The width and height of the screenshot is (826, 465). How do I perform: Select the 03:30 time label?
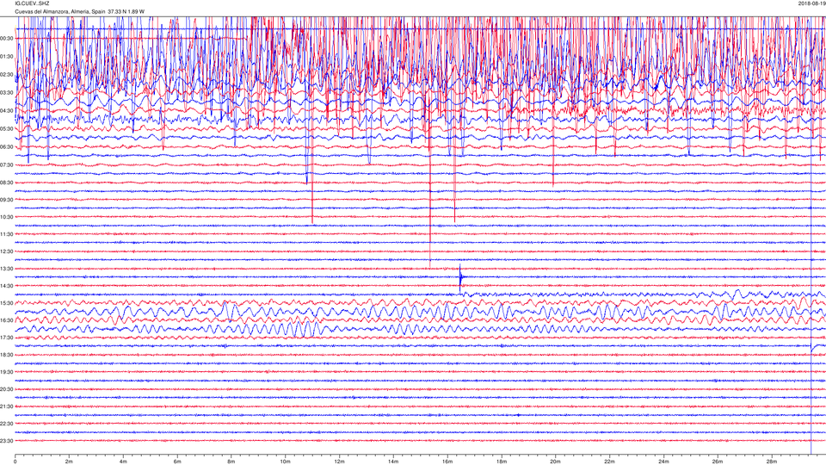[x=6, y=93]
